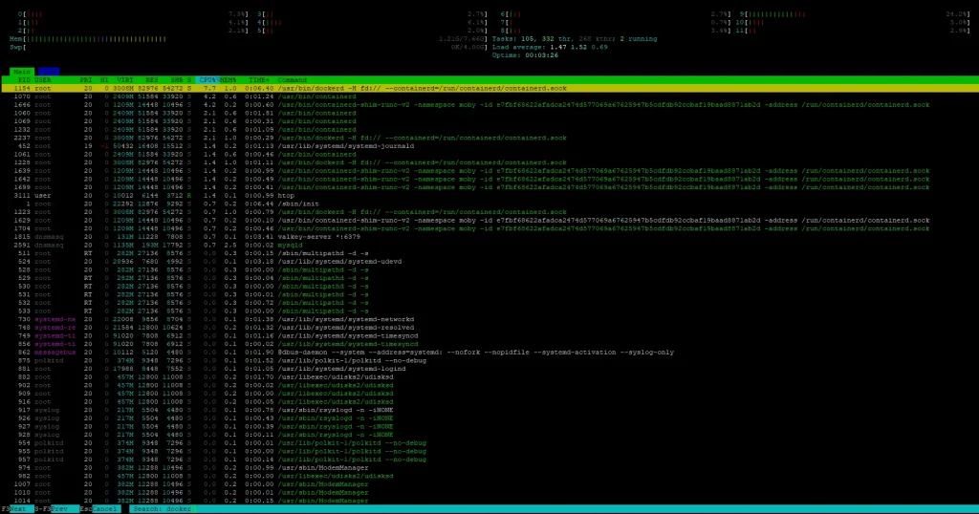This screenshot has height=514, width=979.
Task: Select systemd-timesyncd row with PID 749
Action: [489, 335]
